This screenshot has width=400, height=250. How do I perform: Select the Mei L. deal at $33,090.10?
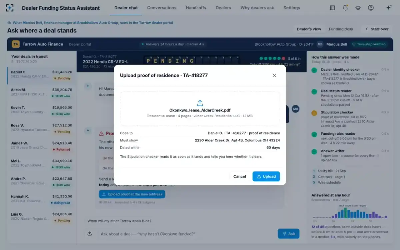tap(42, 164)
